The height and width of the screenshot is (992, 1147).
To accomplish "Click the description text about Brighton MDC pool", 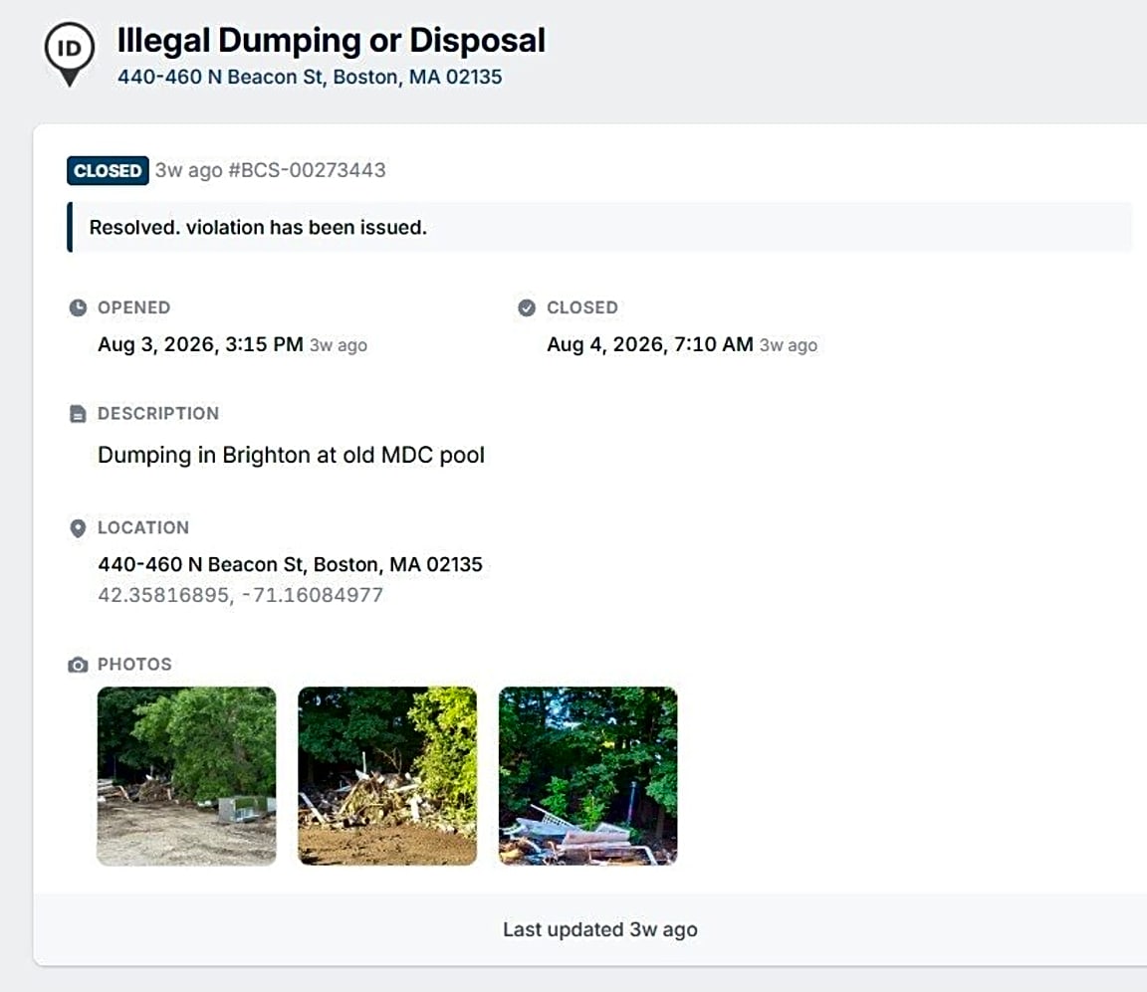I will point(291,455).
